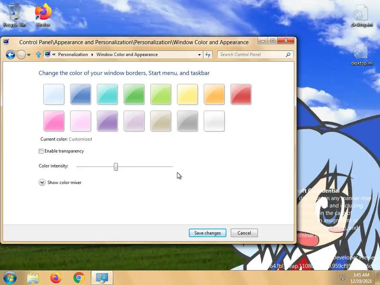Open the address bar history dropdown
Viewport: 380px width, 285px height.
(x=199, y=55)
